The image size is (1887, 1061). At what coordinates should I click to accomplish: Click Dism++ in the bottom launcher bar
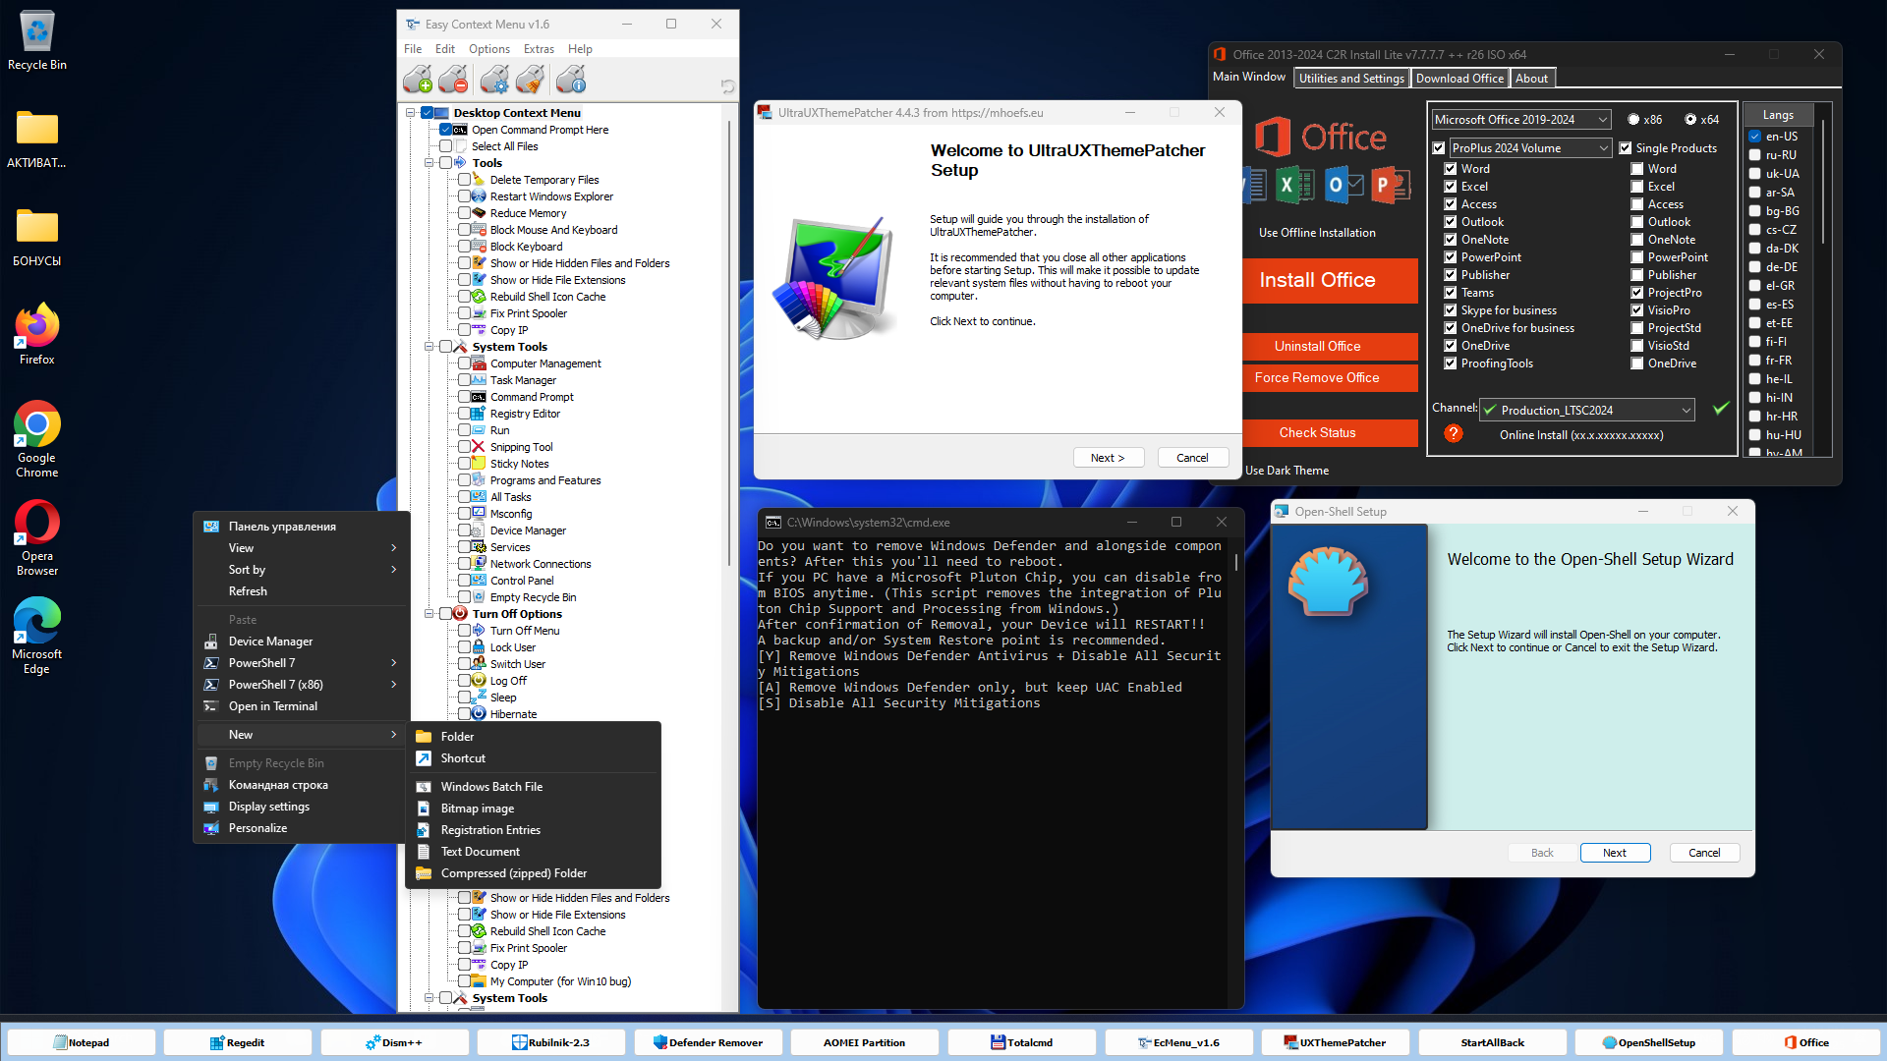pyautogui.click(x=394, y=1042)
